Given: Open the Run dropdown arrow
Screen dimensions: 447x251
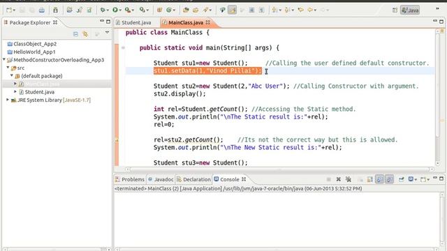Looking at the screenshot, I should (x=120, y=10).
